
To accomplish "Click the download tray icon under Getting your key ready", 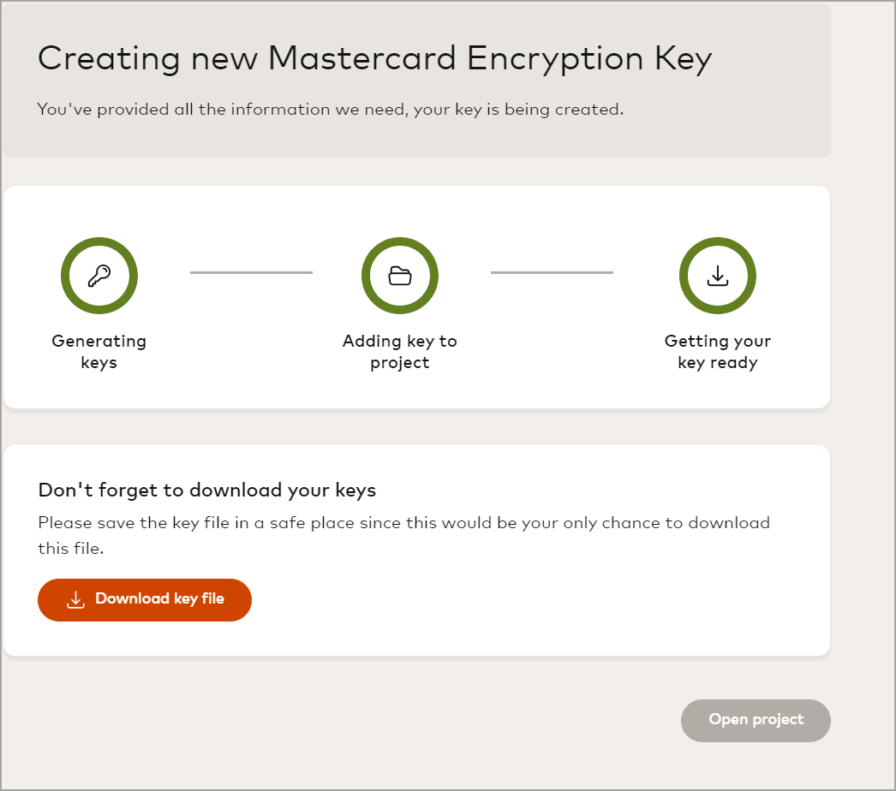I will tap(718, 276).
